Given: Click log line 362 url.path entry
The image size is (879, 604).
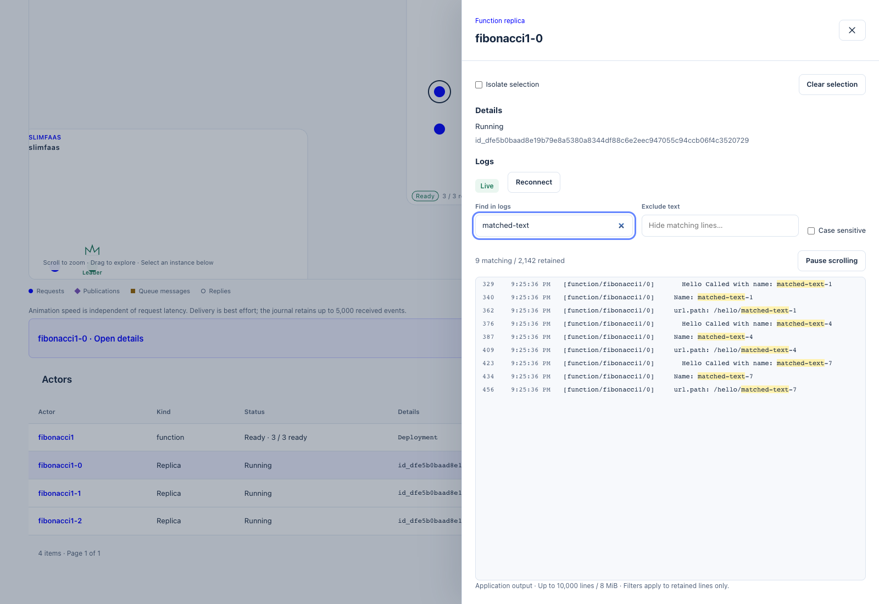Looking at the screenshot, I should pos(670,311).
